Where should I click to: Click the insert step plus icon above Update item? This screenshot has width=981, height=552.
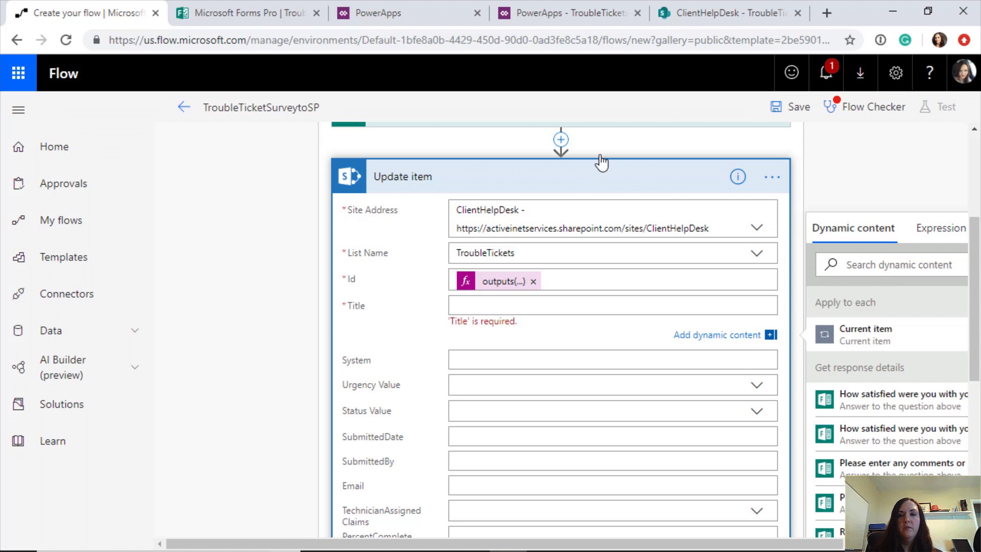[561, 140]
